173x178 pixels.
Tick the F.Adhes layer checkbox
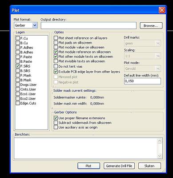pos(18,48)
